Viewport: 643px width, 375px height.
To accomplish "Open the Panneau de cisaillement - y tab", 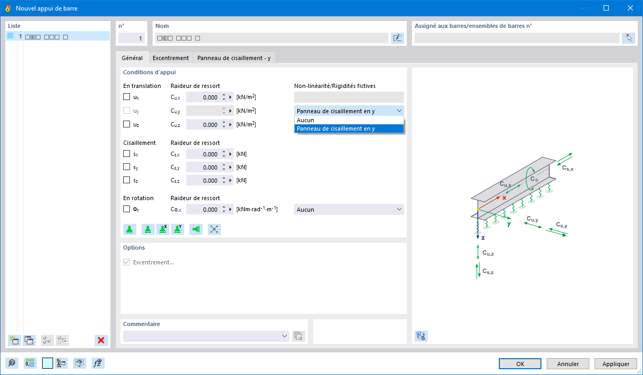I will [x=234, y=58].
